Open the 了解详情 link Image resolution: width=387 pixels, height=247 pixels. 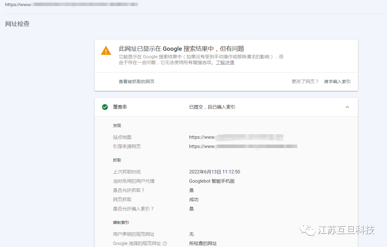point(225,62)
